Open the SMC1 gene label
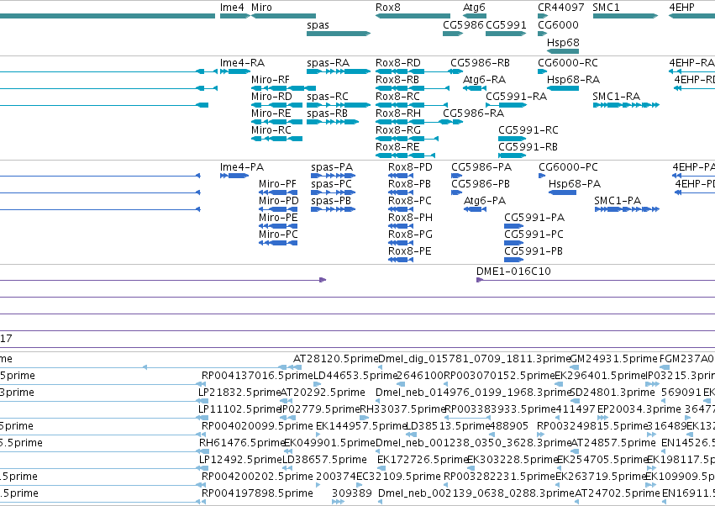Image resolution: width=715 pixels, height=506 pixels. point(606,8)
